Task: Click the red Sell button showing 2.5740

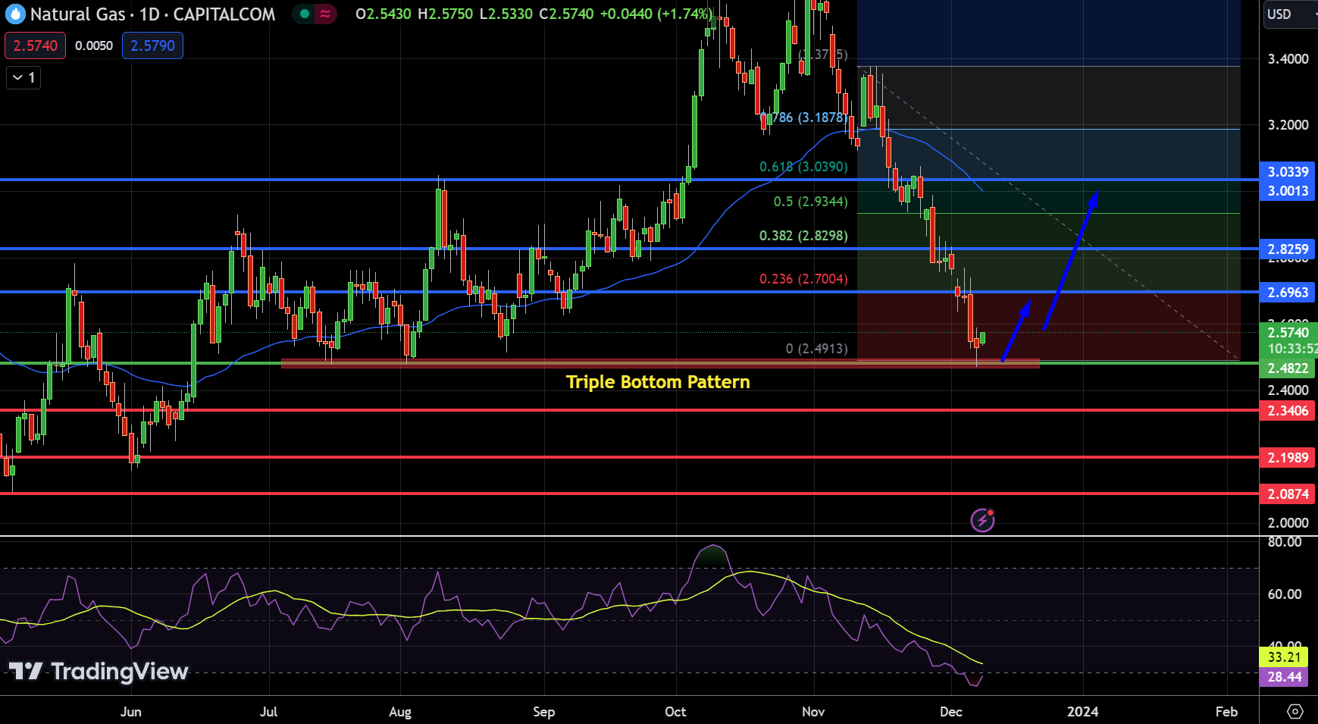Action: (34, 45)
